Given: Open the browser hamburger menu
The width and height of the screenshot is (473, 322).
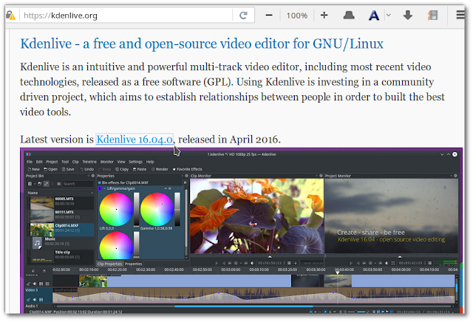Looking at the screenshot, I should pyautogui.click(x=460, y=15).
